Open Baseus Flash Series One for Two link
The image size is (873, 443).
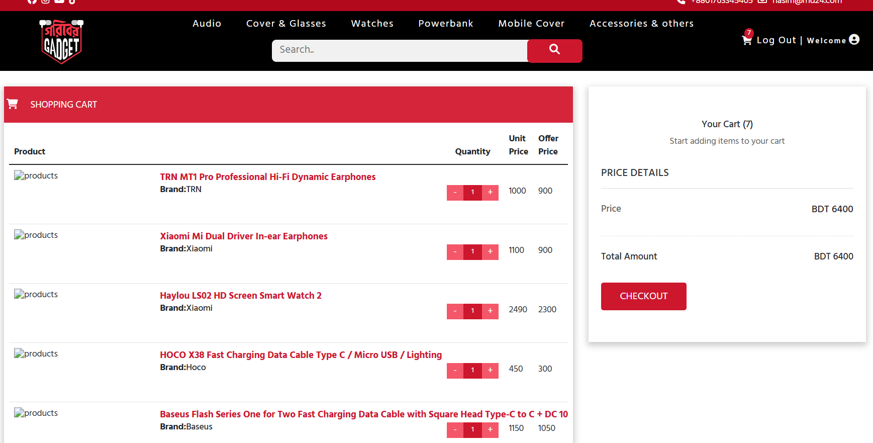[x=364, y=414]
